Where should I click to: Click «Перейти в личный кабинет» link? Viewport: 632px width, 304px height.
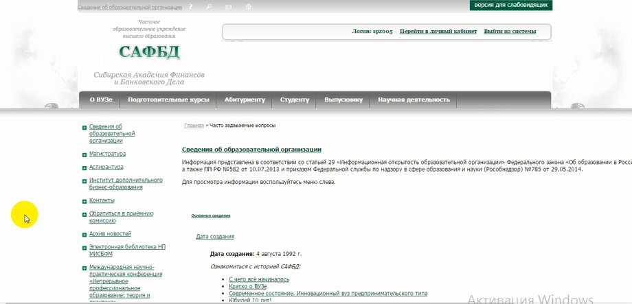438,32
